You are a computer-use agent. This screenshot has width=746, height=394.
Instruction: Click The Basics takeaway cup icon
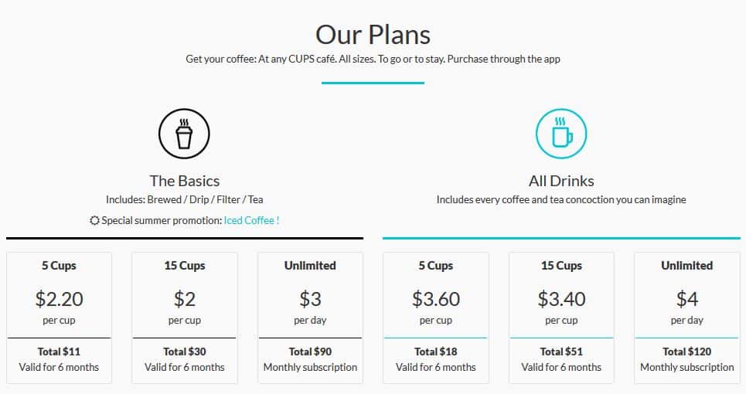(184, 134)
